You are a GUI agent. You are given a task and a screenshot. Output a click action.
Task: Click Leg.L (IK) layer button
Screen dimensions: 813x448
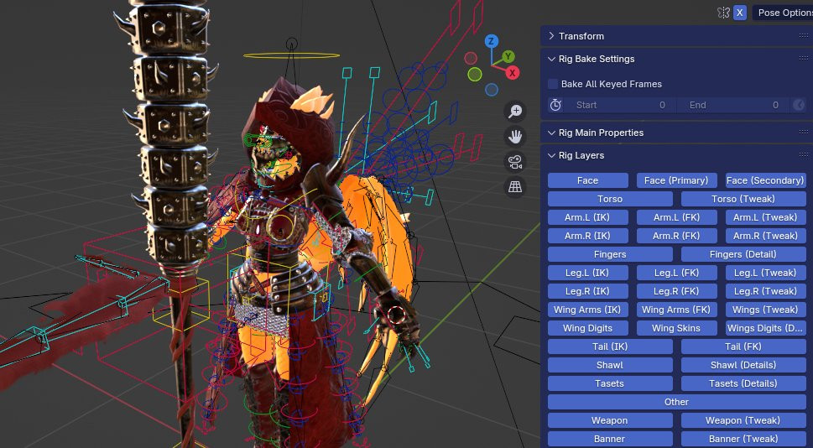point(588,273)
